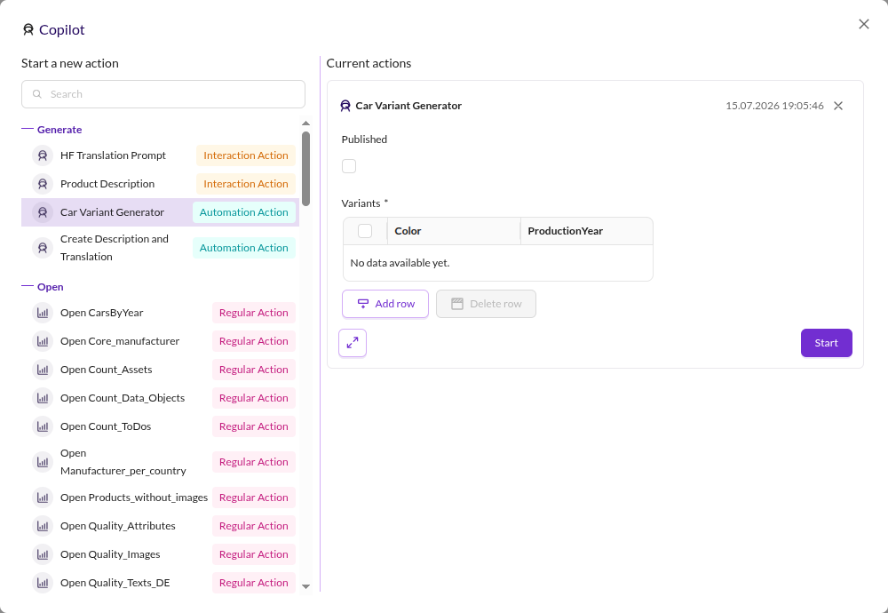Click the Open Quality_Texts_DE chart icon

43,583
